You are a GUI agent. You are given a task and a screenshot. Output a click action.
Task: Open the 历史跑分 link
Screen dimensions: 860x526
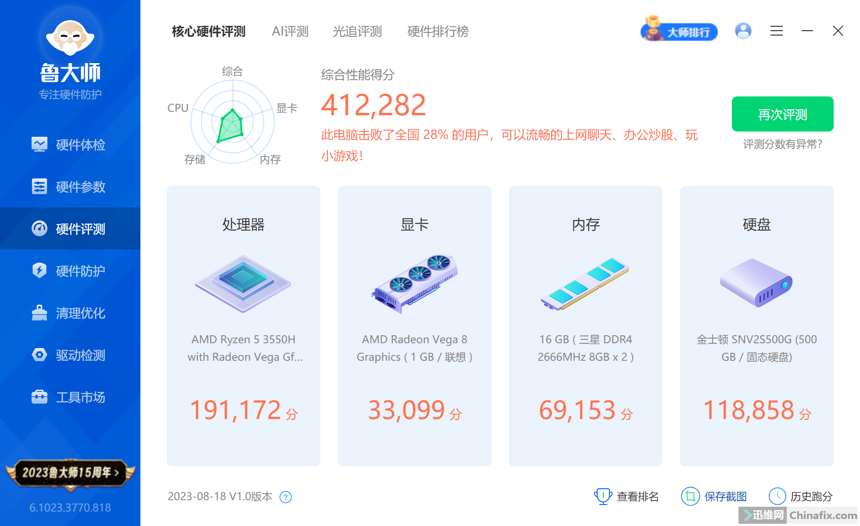[811, 497]
